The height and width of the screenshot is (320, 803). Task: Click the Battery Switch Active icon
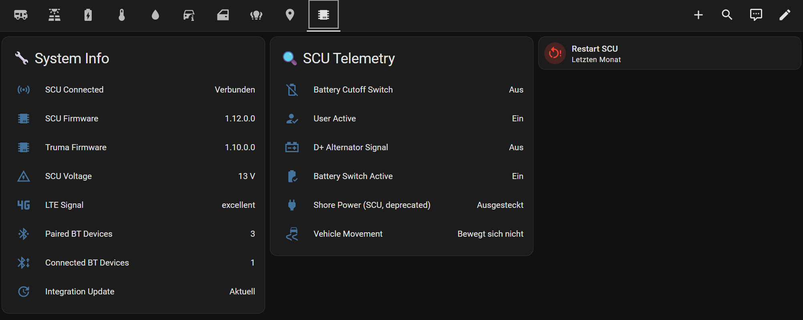point(292,176)
